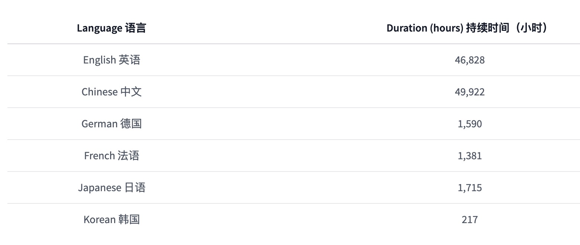Click the 1,715 duration value
Screen dimensions: 580x245
pos(470,187)
